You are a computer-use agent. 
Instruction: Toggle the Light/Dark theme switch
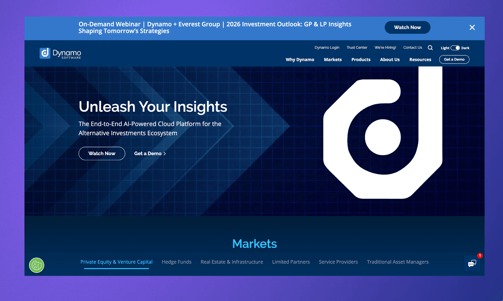(455, 48)
